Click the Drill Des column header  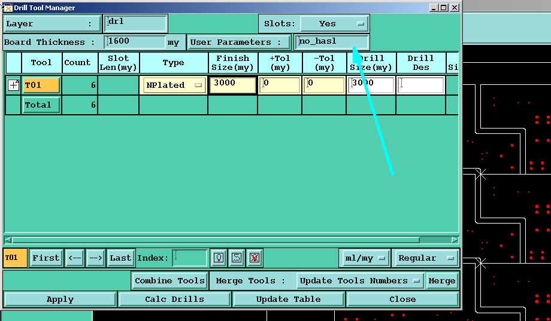(x=421, y=63)
